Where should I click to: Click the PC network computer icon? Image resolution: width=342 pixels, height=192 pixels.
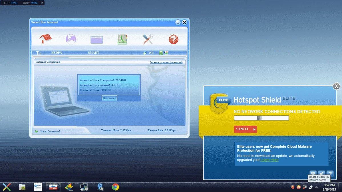coord(145,53)
